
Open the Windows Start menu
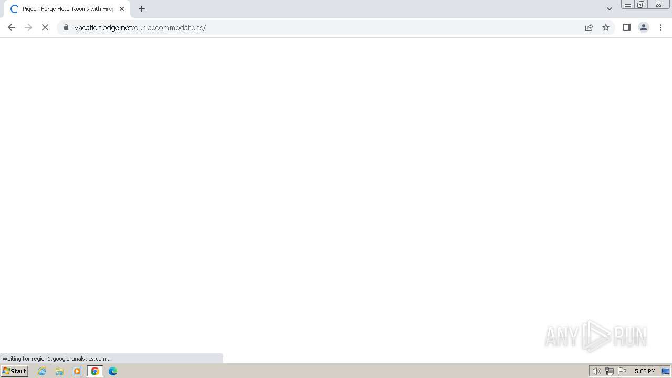click(x=15, y=371)
